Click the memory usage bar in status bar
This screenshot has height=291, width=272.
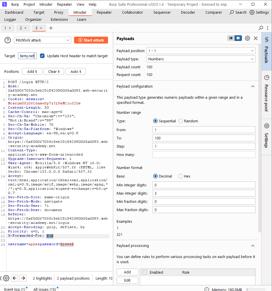point(256,290)
